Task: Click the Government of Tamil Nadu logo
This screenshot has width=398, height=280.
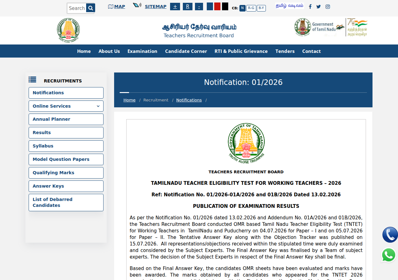Action: pos(319,27)
